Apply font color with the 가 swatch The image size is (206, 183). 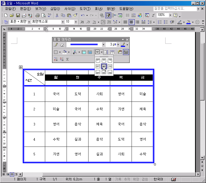(x=189, y=22)
